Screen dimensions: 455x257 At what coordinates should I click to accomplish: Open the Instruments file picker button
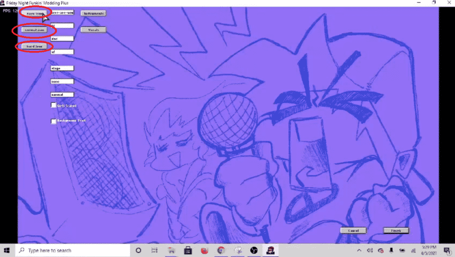pos(93,13)
